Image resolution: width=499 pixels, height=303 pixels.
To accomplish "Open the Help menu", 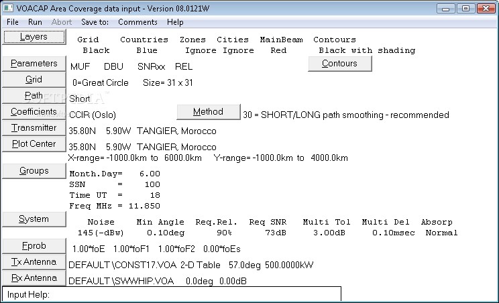I will point(175,22).
